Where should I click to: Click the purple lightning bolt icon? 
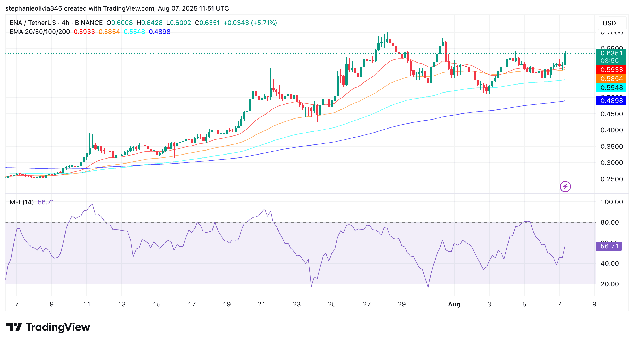[x=565, y=187]
